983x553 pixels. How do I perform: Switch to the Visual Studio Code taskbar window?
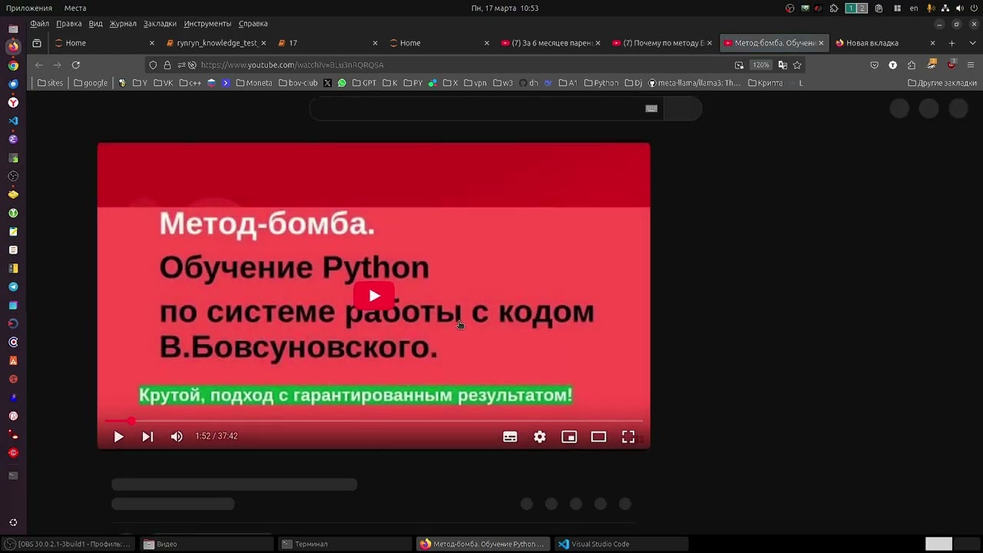coord(621,544)
